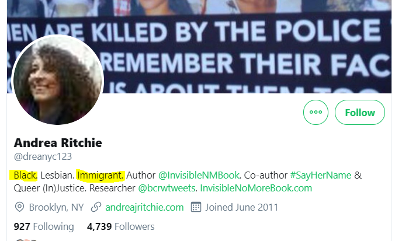Click the calendar icon near Joined date

[x=196, y=207]
